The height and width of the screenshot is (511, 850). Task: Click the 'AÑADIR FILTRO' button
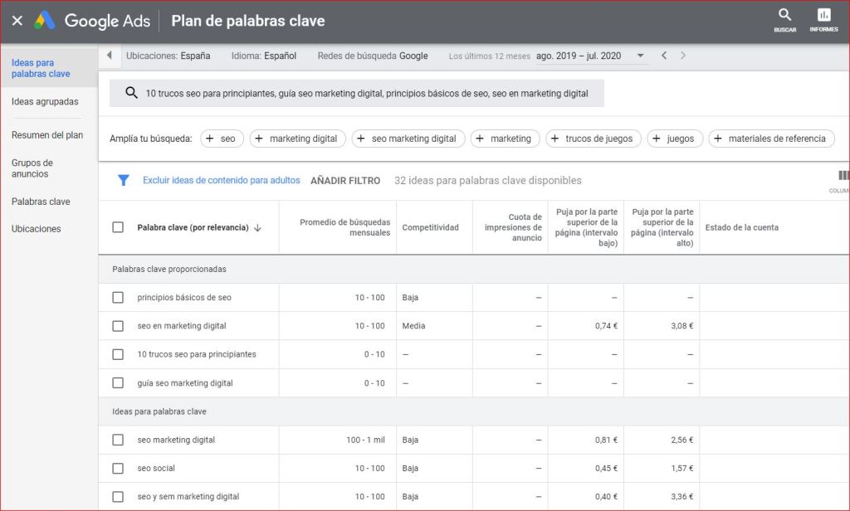[x=345, y=180]
